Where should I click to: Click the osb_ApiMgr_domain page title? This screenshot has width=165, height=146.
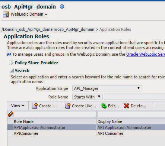[x=29, y=7]
